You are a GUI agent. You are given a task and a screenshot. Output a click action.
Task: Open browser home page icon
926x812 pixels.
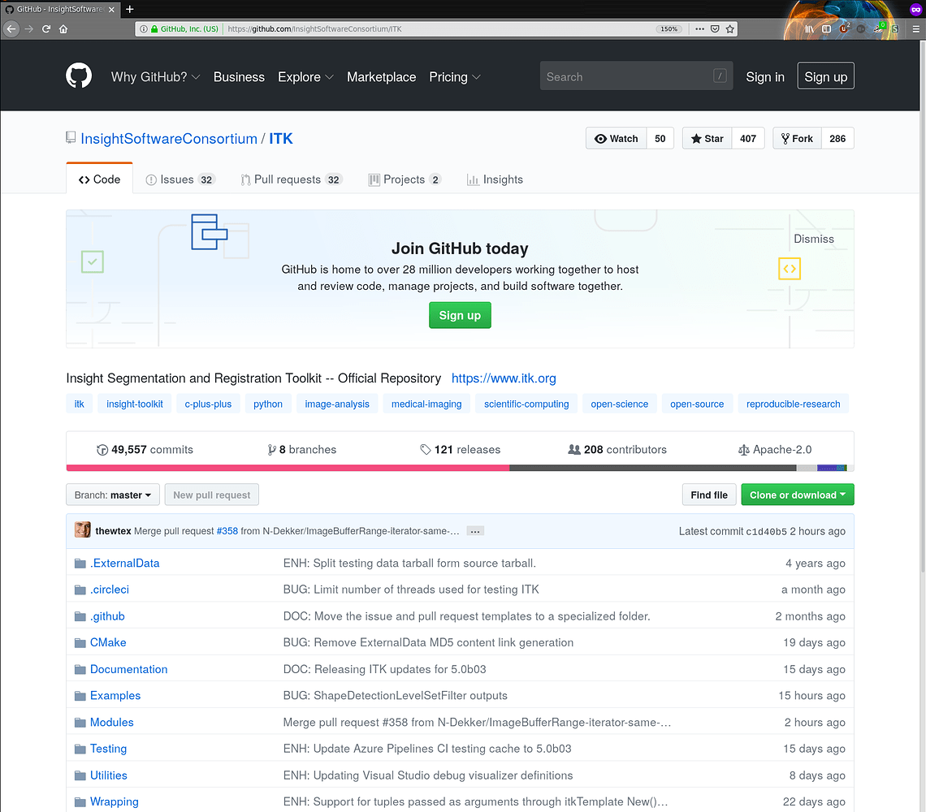[x=63, y=28]
